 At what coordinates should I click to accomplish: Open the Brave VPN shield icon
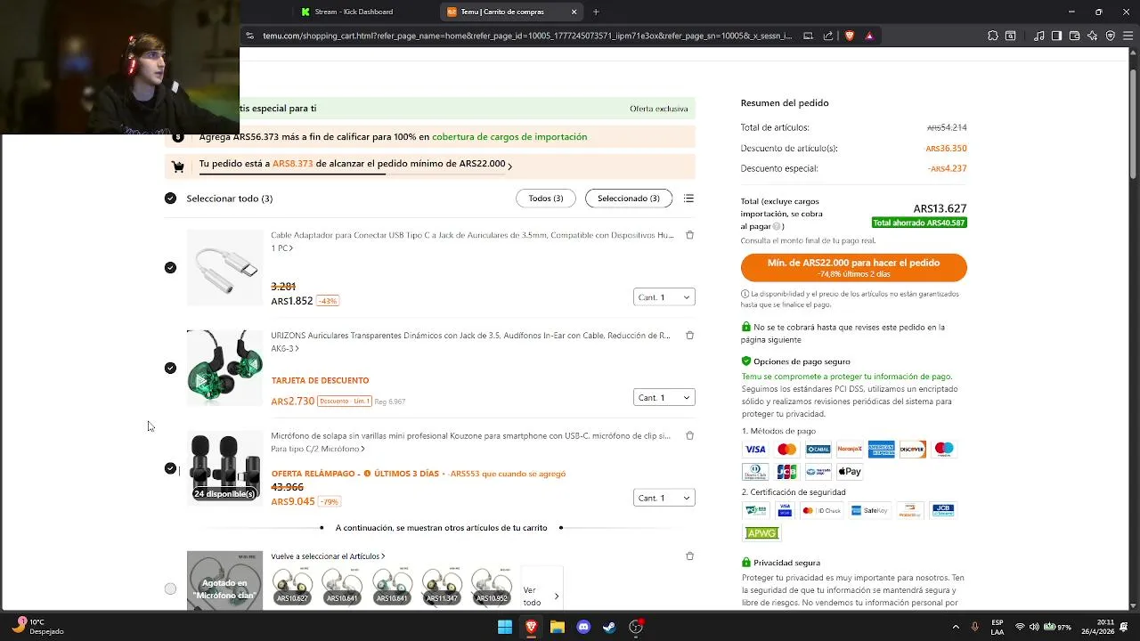1110,36
